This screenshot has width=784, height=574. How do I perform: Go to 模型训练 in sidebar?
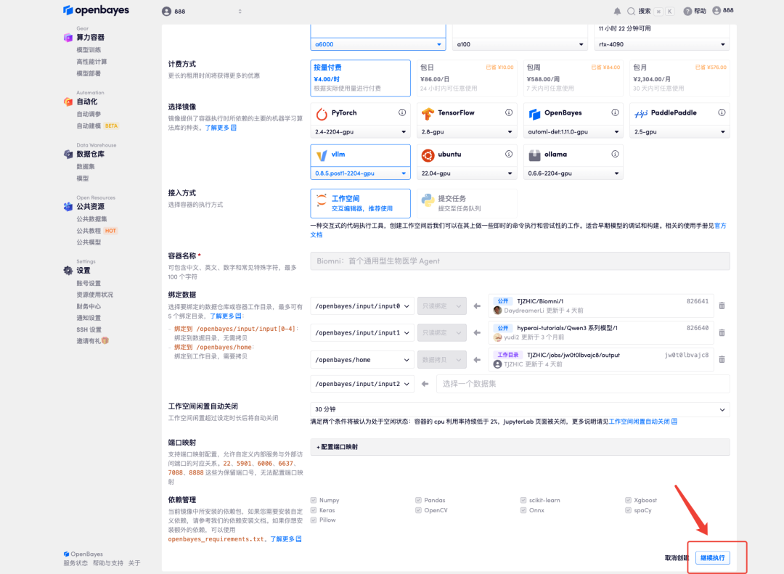click(x=89, y=49)
